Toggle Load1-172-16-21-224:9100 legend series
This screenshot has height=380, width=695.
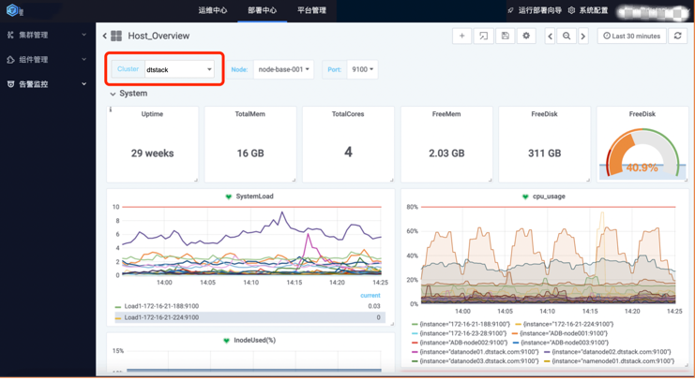161,317
